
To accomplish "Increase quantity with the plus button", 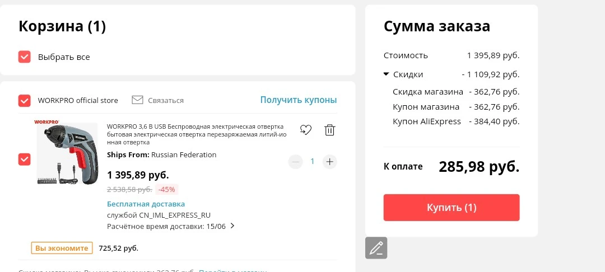I will pyautogui.click(x=329, y=162).
